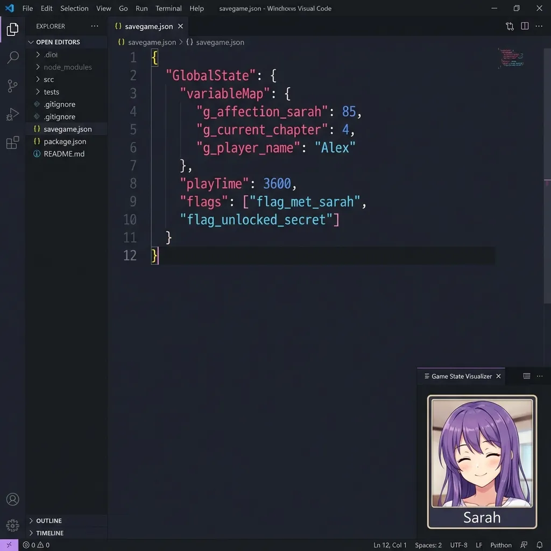Viewport: 551px width, 551px height.
Task: Open the Search icon in the activity bar
Action: [x=13, y=58]
